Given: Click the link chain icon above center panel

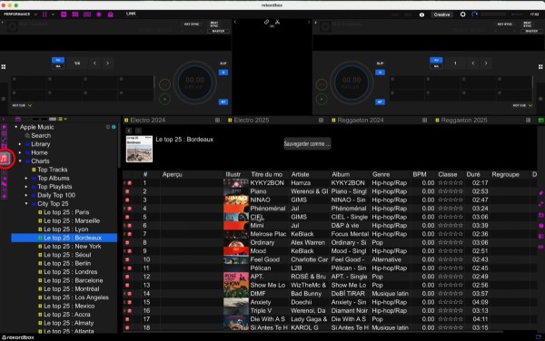Looking at the screenshot, I should 266,22.
